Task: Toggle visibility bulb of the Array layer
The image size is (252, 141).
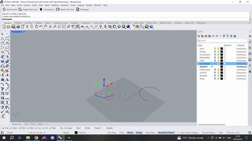Action: coord(215,79)
